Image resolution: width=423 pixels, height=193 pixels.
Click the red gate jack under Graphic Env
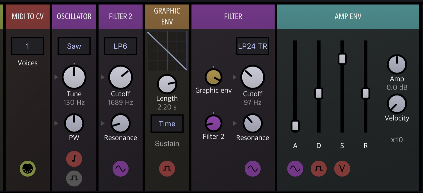(x=167, y=169)
